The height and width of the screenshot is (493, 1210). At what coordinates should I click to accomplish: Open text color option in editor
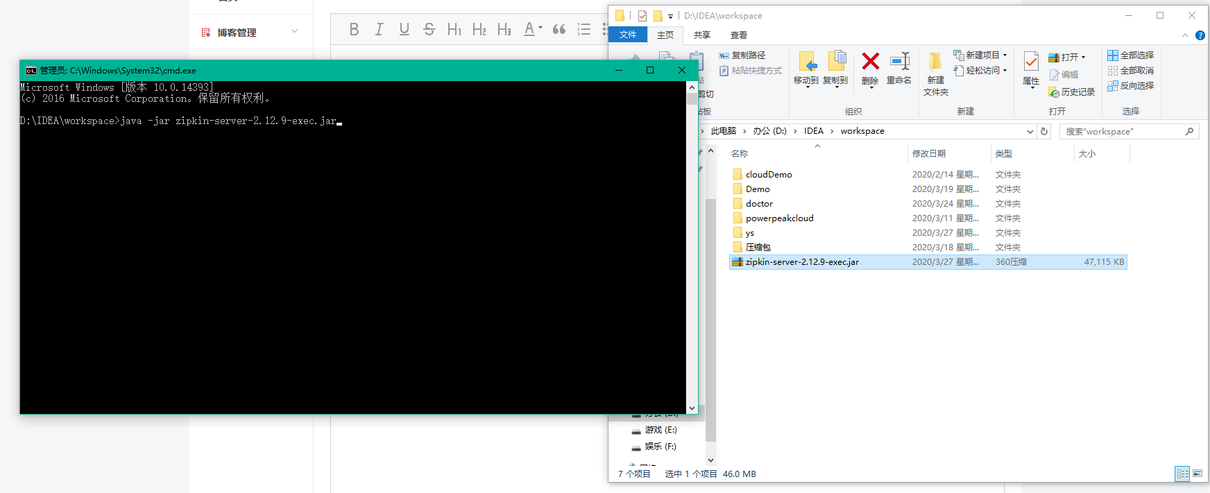(x=532, y=29)
